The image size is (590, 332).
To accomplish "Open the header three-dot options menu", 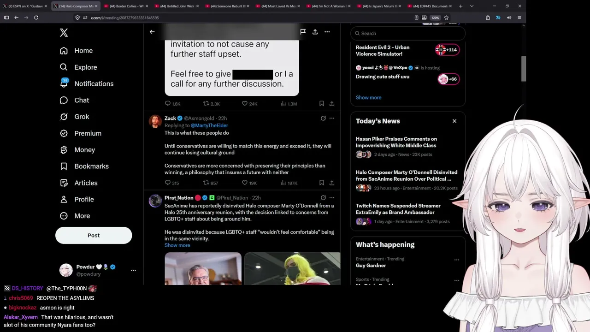I will click(x=327, y=32).
